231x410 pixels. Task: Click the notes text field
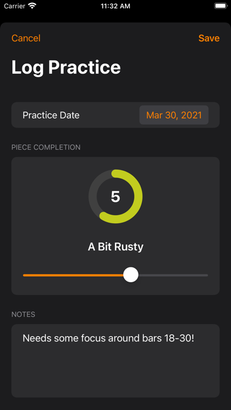coord(115,361)
